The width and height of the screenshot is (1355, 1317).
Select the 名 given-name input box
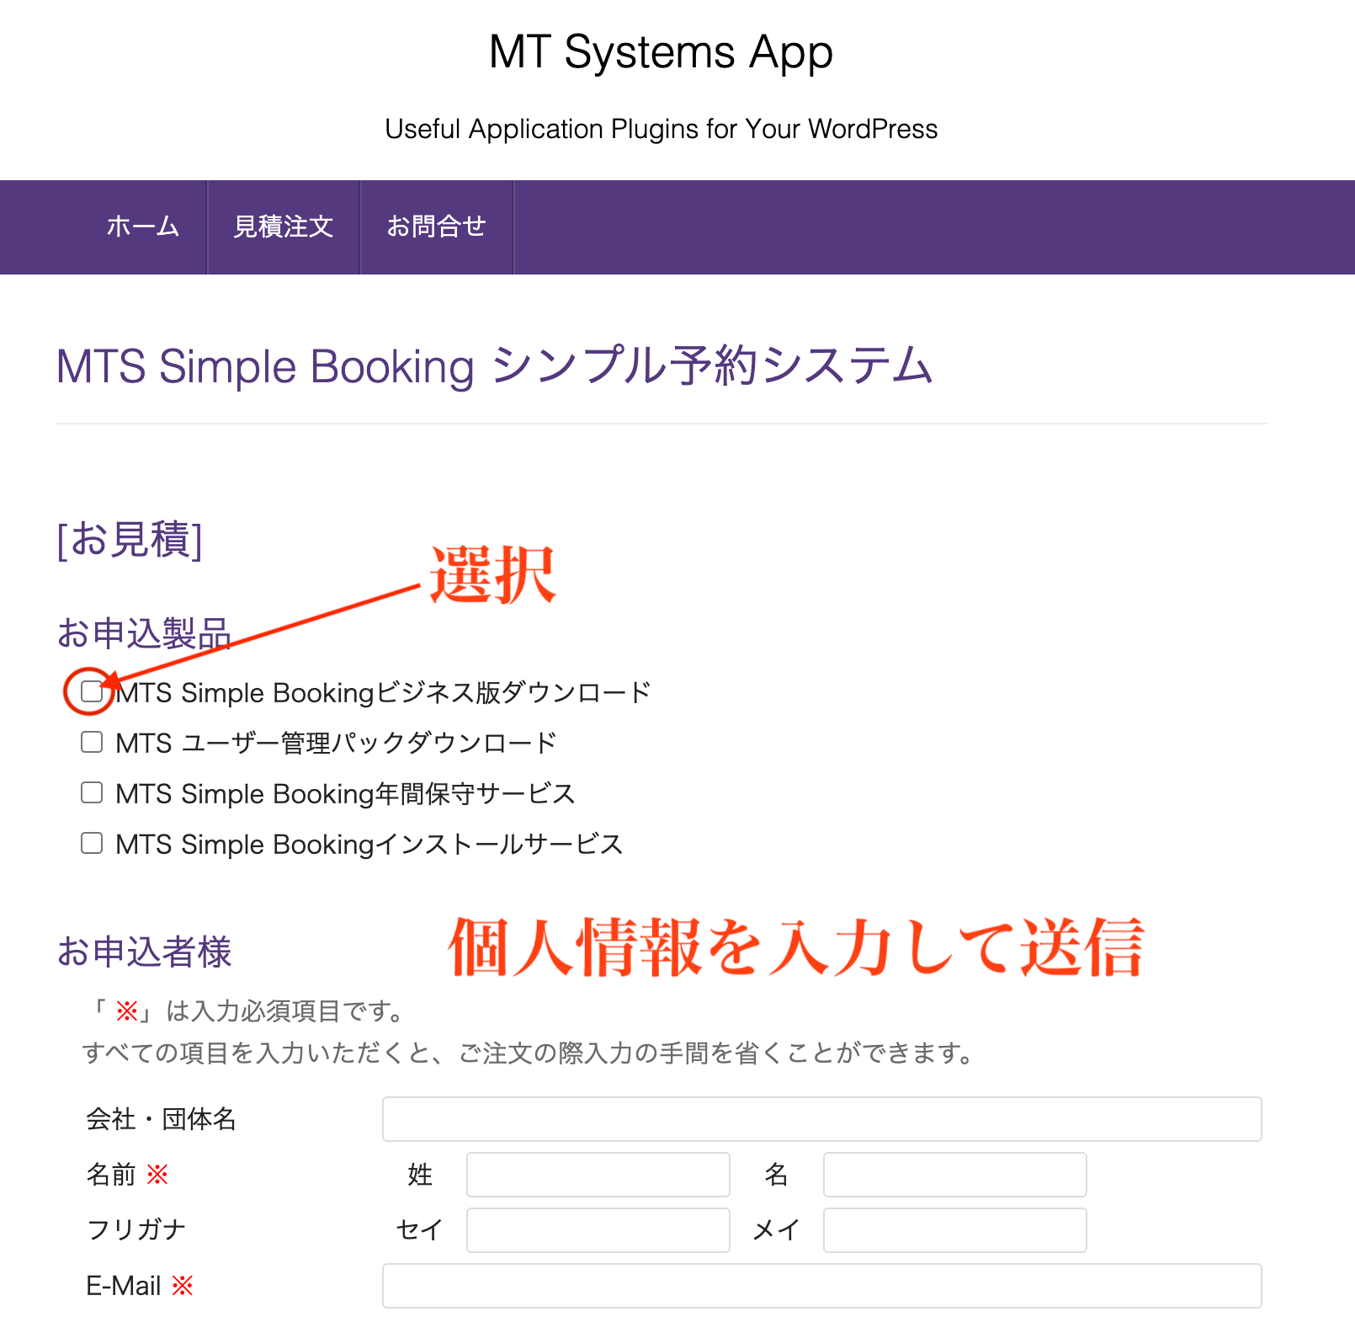click(954, 1175)
